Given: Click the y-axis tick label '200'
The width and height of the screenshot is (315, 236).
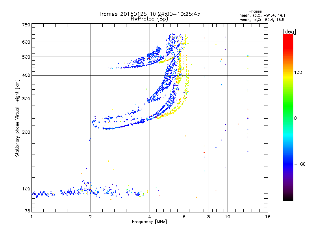Looking at the screenshot, I should [26, 132].
